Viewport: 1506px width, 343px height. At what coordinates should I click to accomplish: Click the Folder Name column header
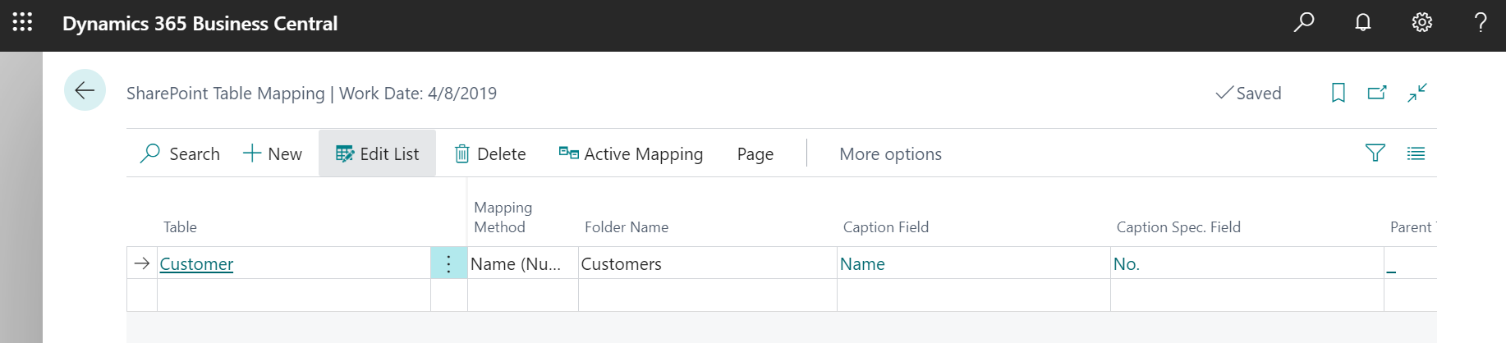(626, 227)
